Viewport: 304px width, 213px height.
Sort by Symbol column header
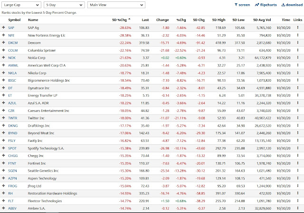coord(14,20)
